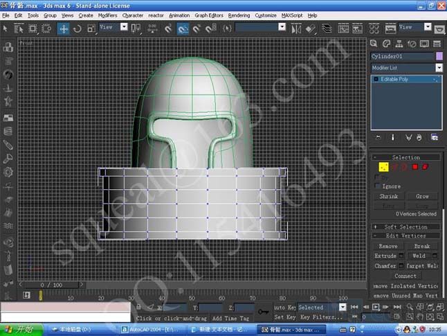Click the Mirror Selected Objects tool
The height and width of the screenshot is (336, 447).
click(x=296, y=28)
